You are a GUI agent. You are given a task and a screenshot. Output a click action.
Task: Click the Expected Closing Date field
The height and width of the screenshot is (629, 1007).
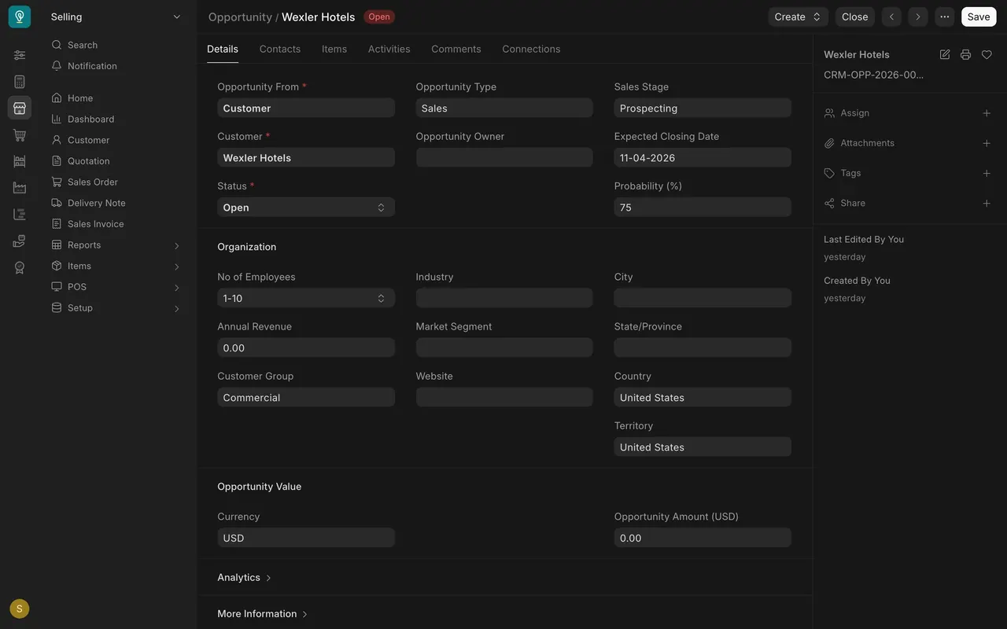tap(703, 158)
